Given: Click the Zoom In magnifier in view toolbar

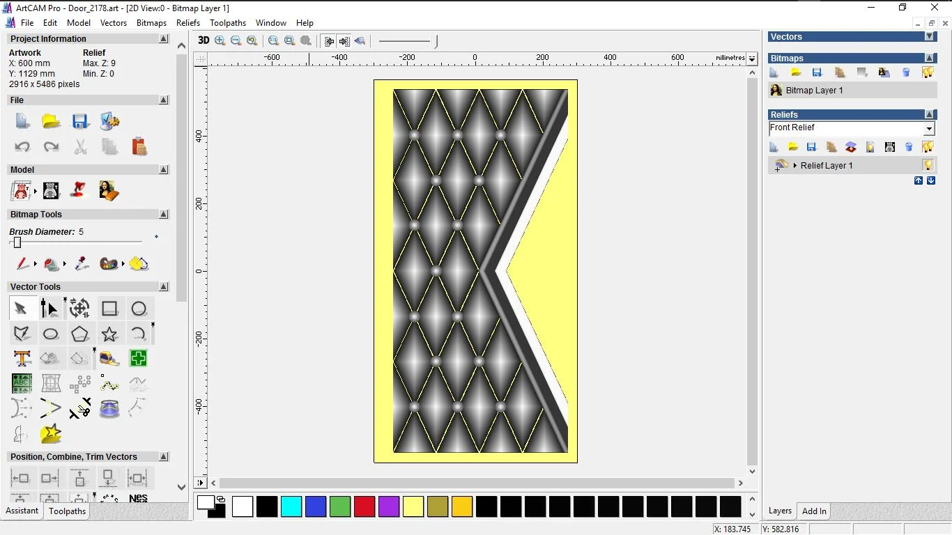Looking at the screenshot, I should 220,40.
